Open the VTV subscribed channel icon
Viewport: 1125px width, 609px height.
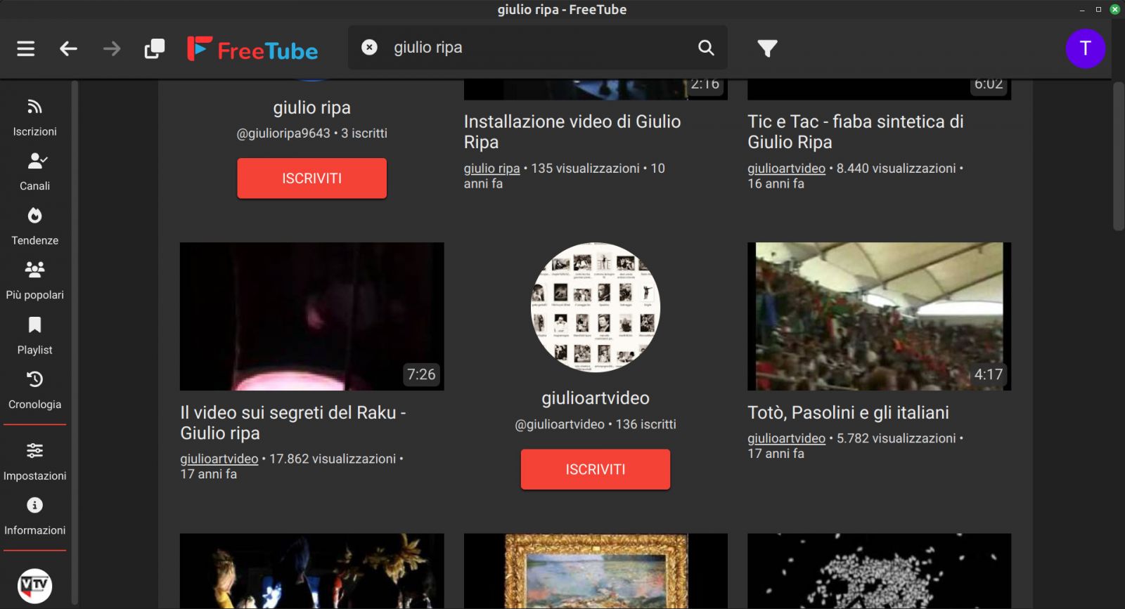34,586
